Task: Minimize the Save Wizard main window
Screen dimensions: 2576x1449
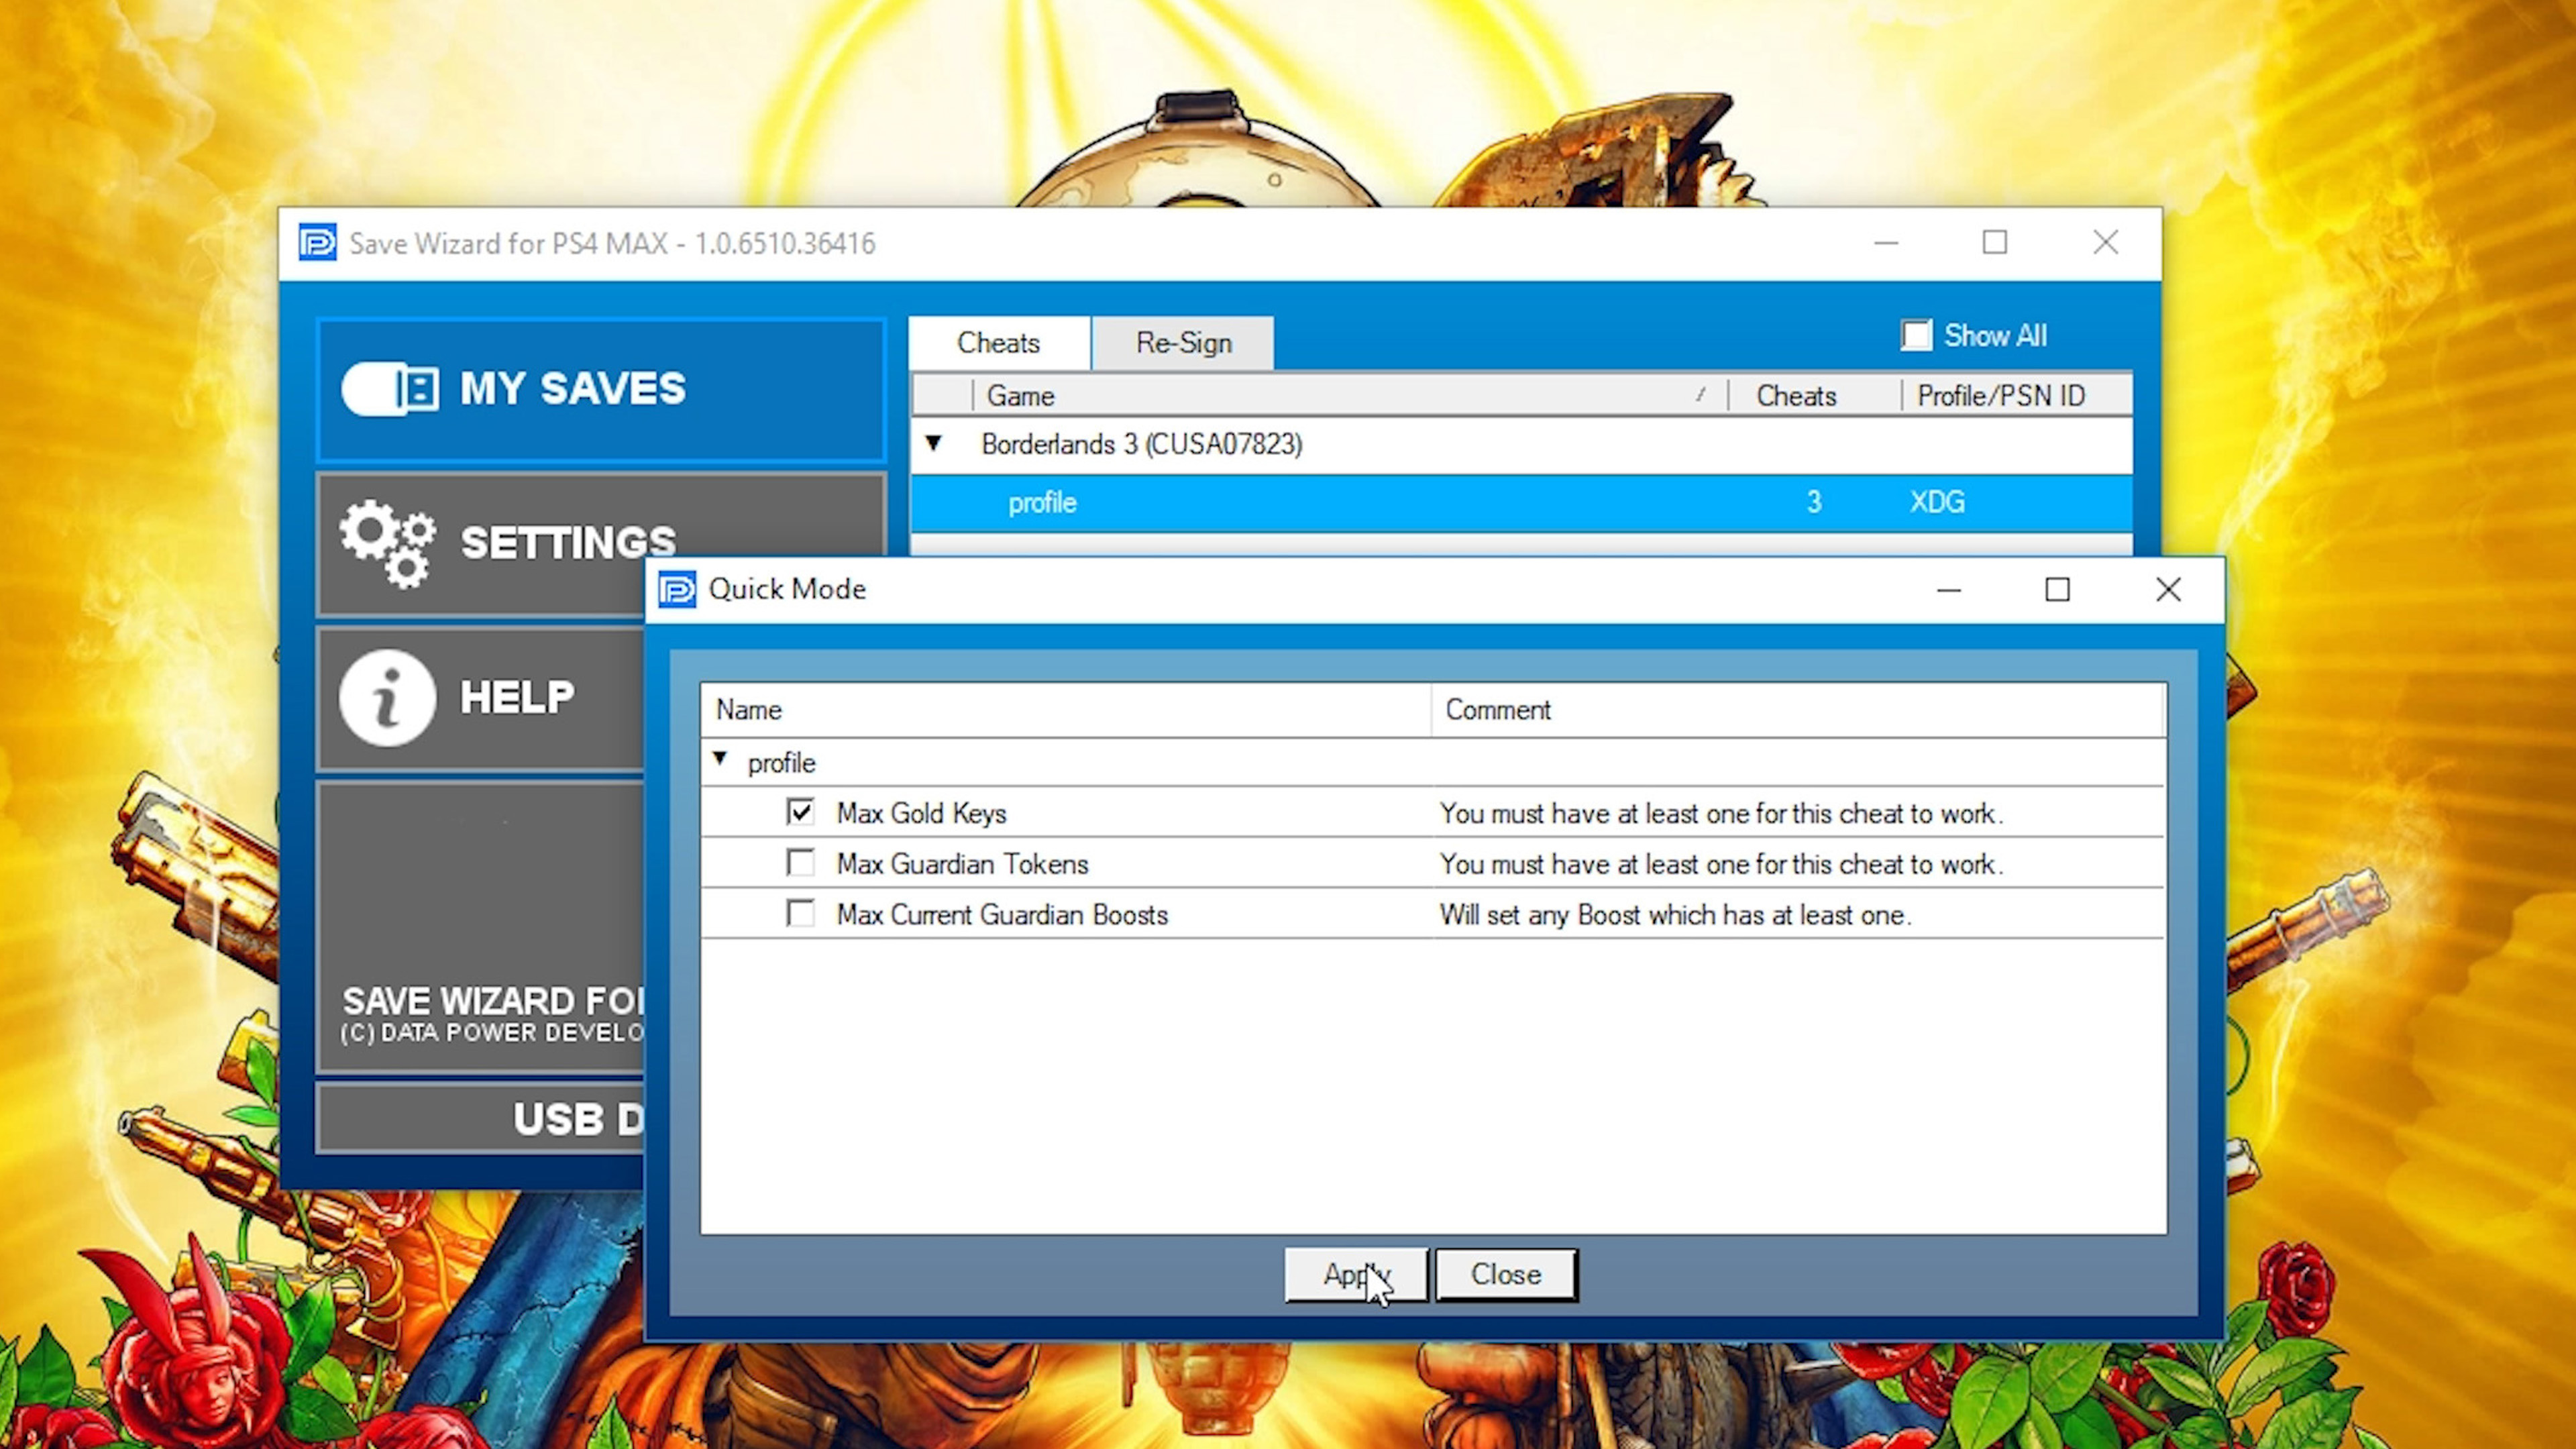Action: pyautogui.click(x=1886, y=243)
